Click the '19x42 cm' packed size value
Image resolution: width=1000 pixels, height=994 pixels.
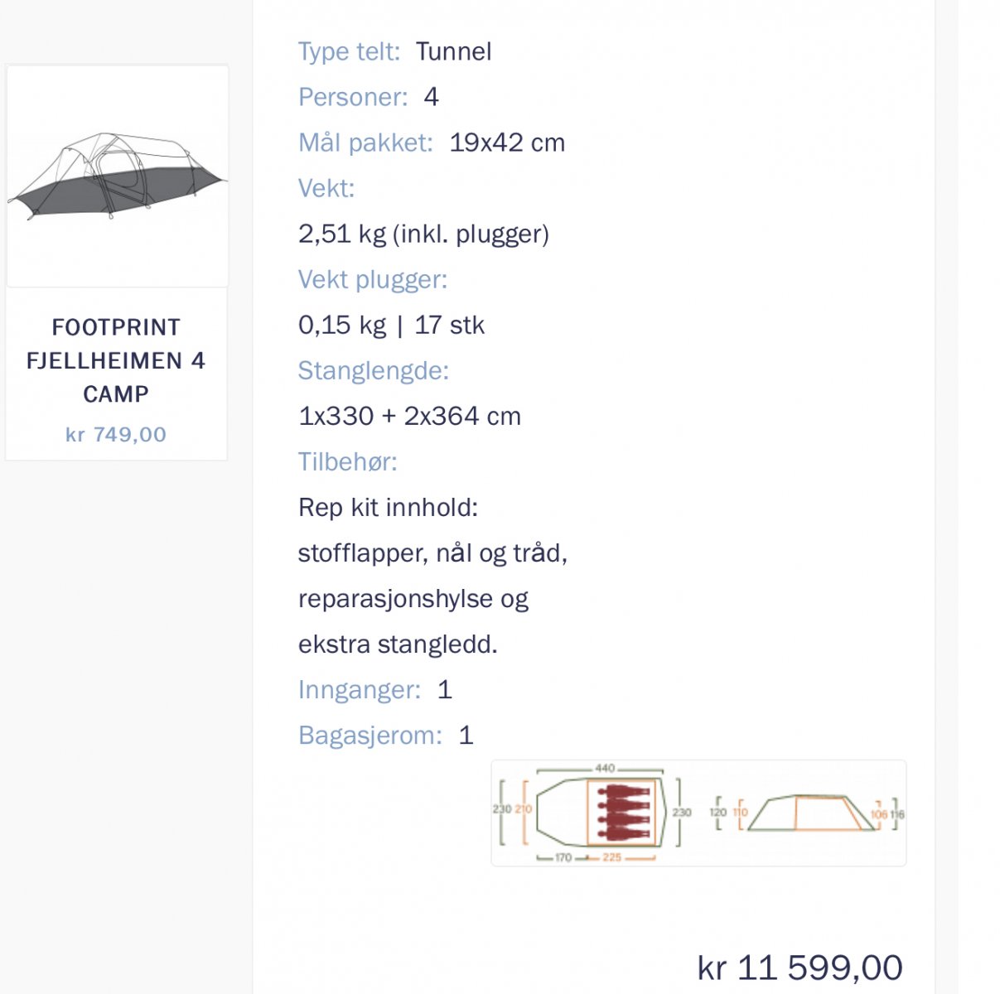(x=507, y=142)
